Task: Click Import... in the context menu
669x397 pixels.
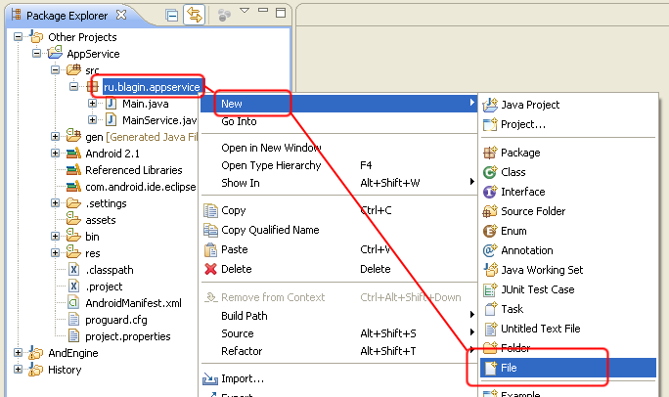Action: [x=338, y=378]
